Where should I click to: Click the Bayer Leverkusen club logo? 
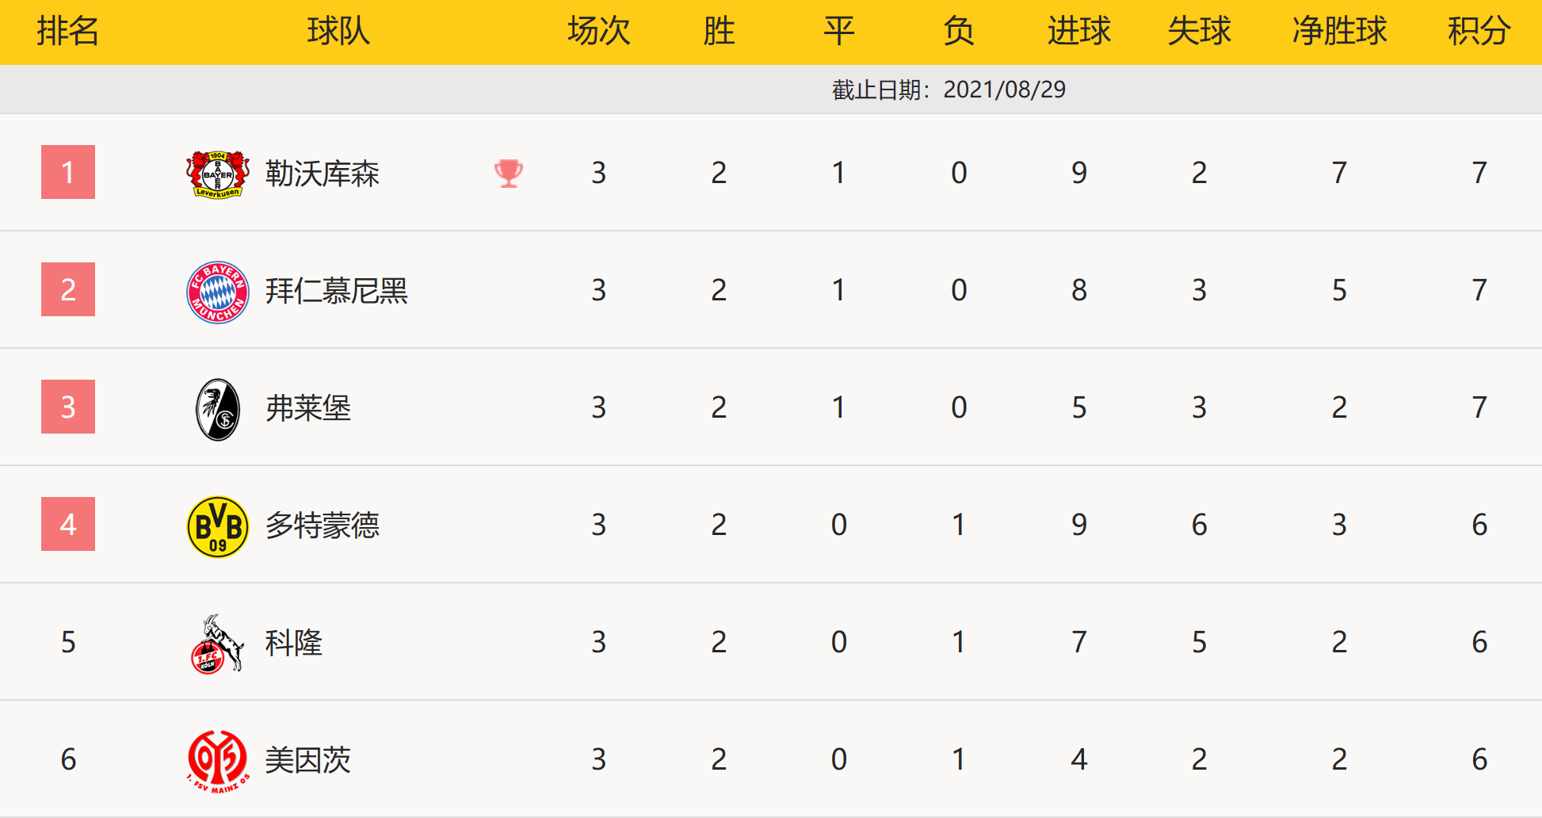point(218,174)
